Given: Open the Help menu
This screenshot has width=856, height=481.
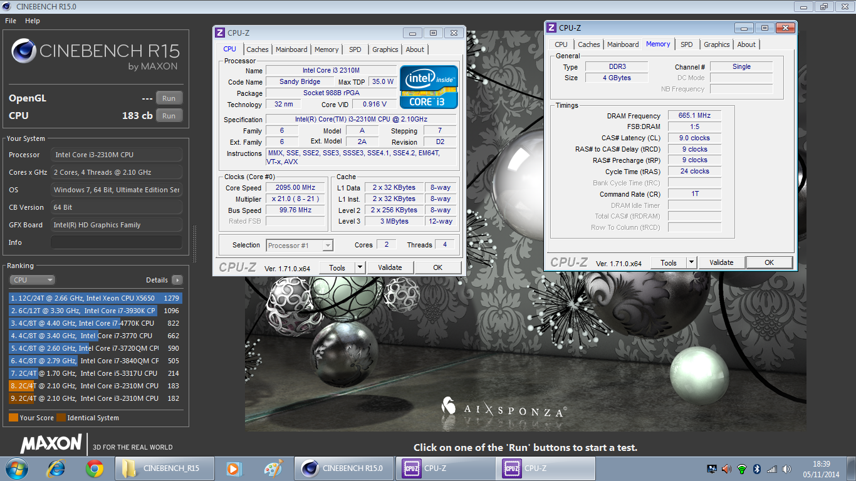Looking at the screenshot, I should click(x=33, y=21).
